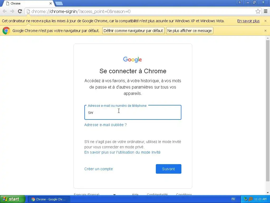270x203 pixels.
Task: Click Ne plus afficher ce message
Action: tap(190, 31)
